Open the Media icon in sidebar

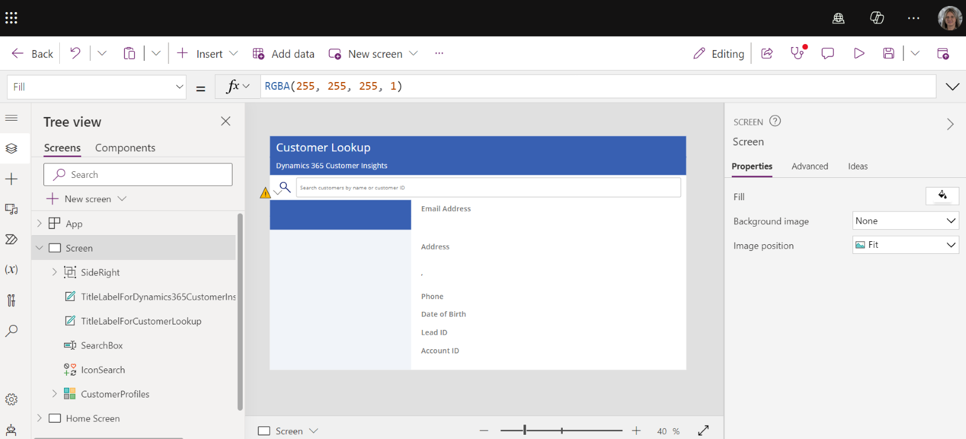coord(11,209)
